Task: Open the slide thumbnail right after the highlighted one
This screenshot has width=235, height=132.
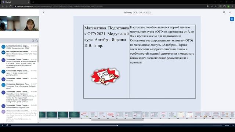Action: point(146,115)
